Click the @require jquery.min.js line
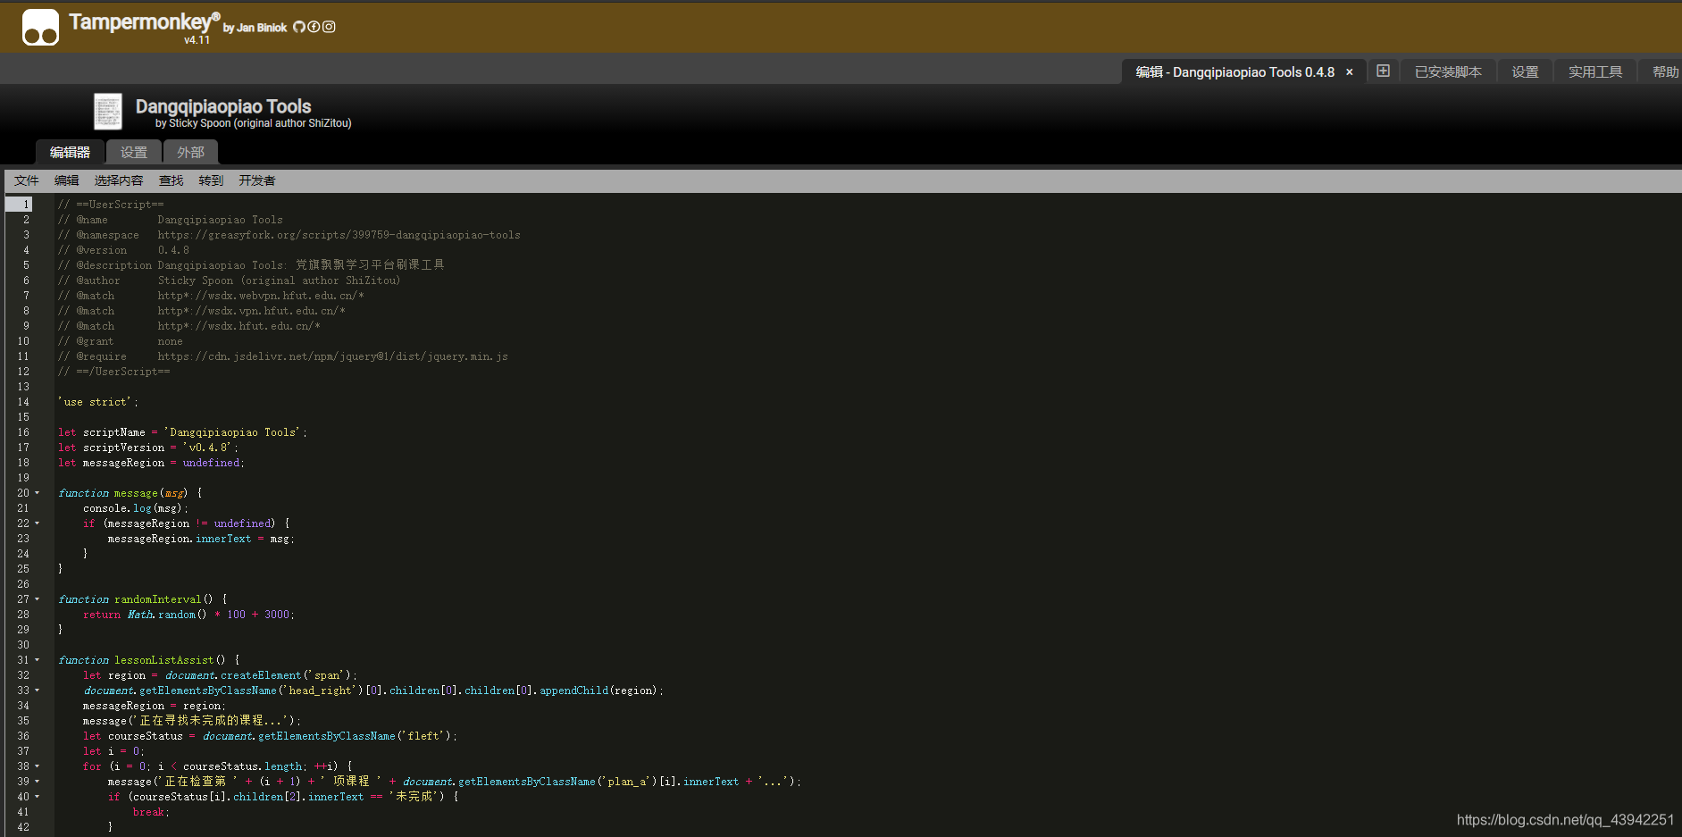 click(283, 356)
